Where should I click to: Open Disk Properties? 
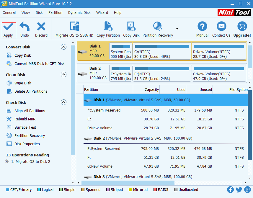pyautogui.click(x=23, y=144)
